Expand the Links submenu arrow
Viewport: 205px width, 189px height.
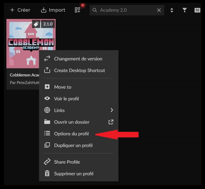(x=112, y=110)
